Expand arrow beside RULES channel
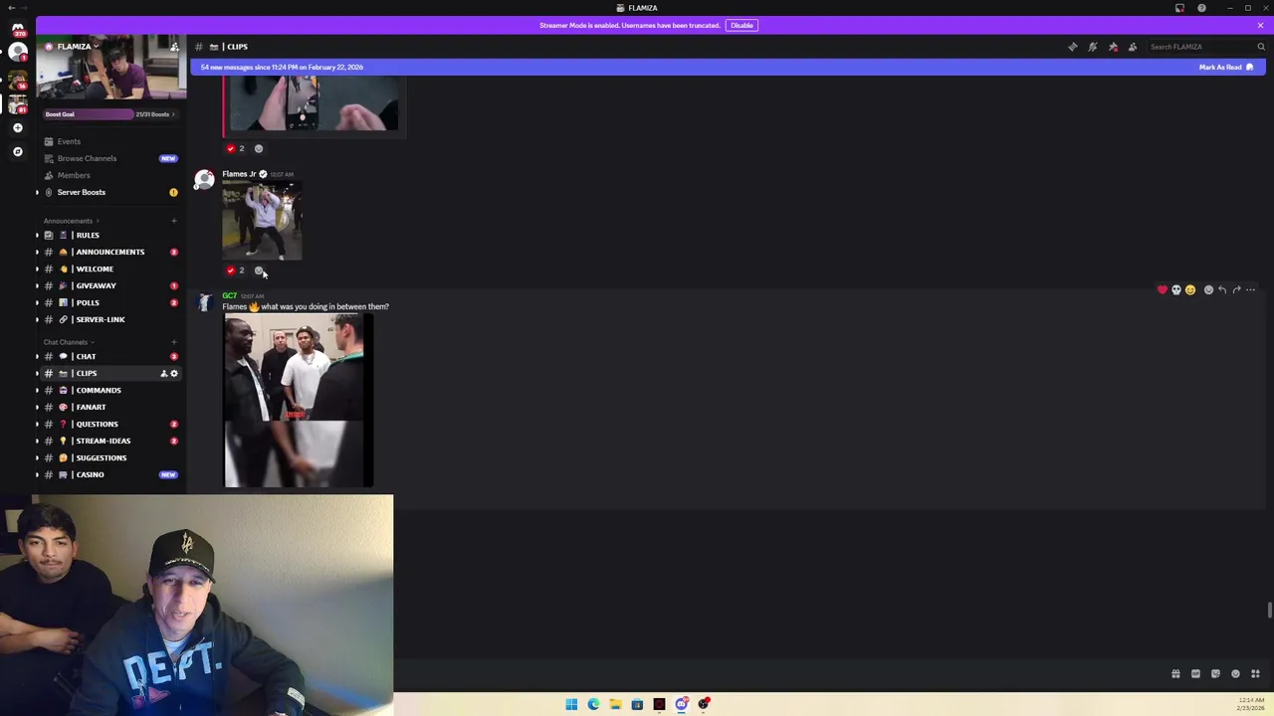1274x716 pixels. [x=37, y=235]
